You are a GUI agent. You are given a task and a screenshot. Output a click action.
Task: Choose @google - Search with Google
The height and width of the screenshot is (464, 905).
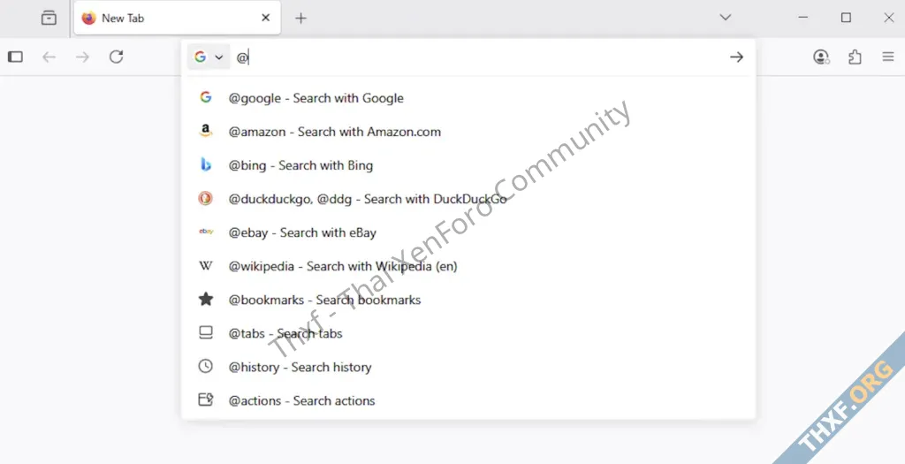point(468,98)
